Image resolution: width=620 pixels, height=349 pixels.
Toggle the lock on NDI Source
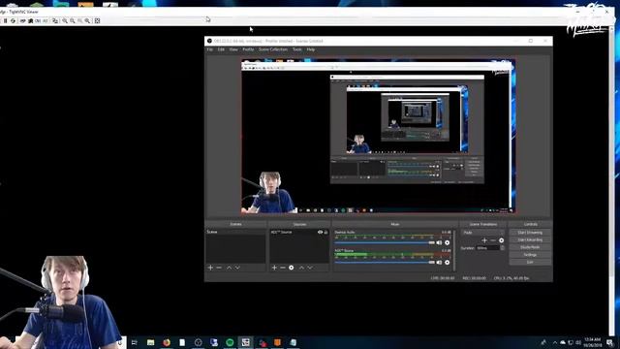click(325, 233)
